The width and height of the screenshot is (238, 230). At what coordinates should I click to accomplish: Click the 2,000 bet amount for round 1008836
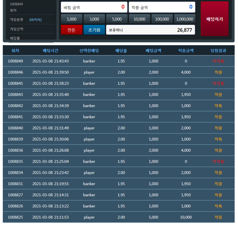153,150
